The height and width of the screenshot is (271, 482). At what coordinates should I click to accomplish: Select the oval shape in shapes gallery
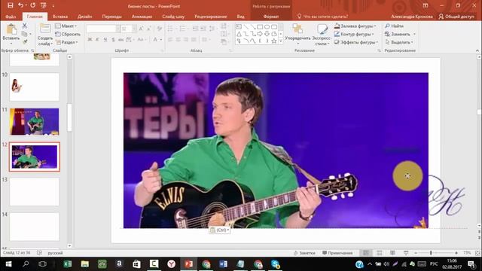click(267, 27)
